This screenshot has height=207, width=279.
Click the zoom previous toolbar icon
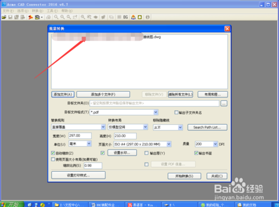point(89,17)
